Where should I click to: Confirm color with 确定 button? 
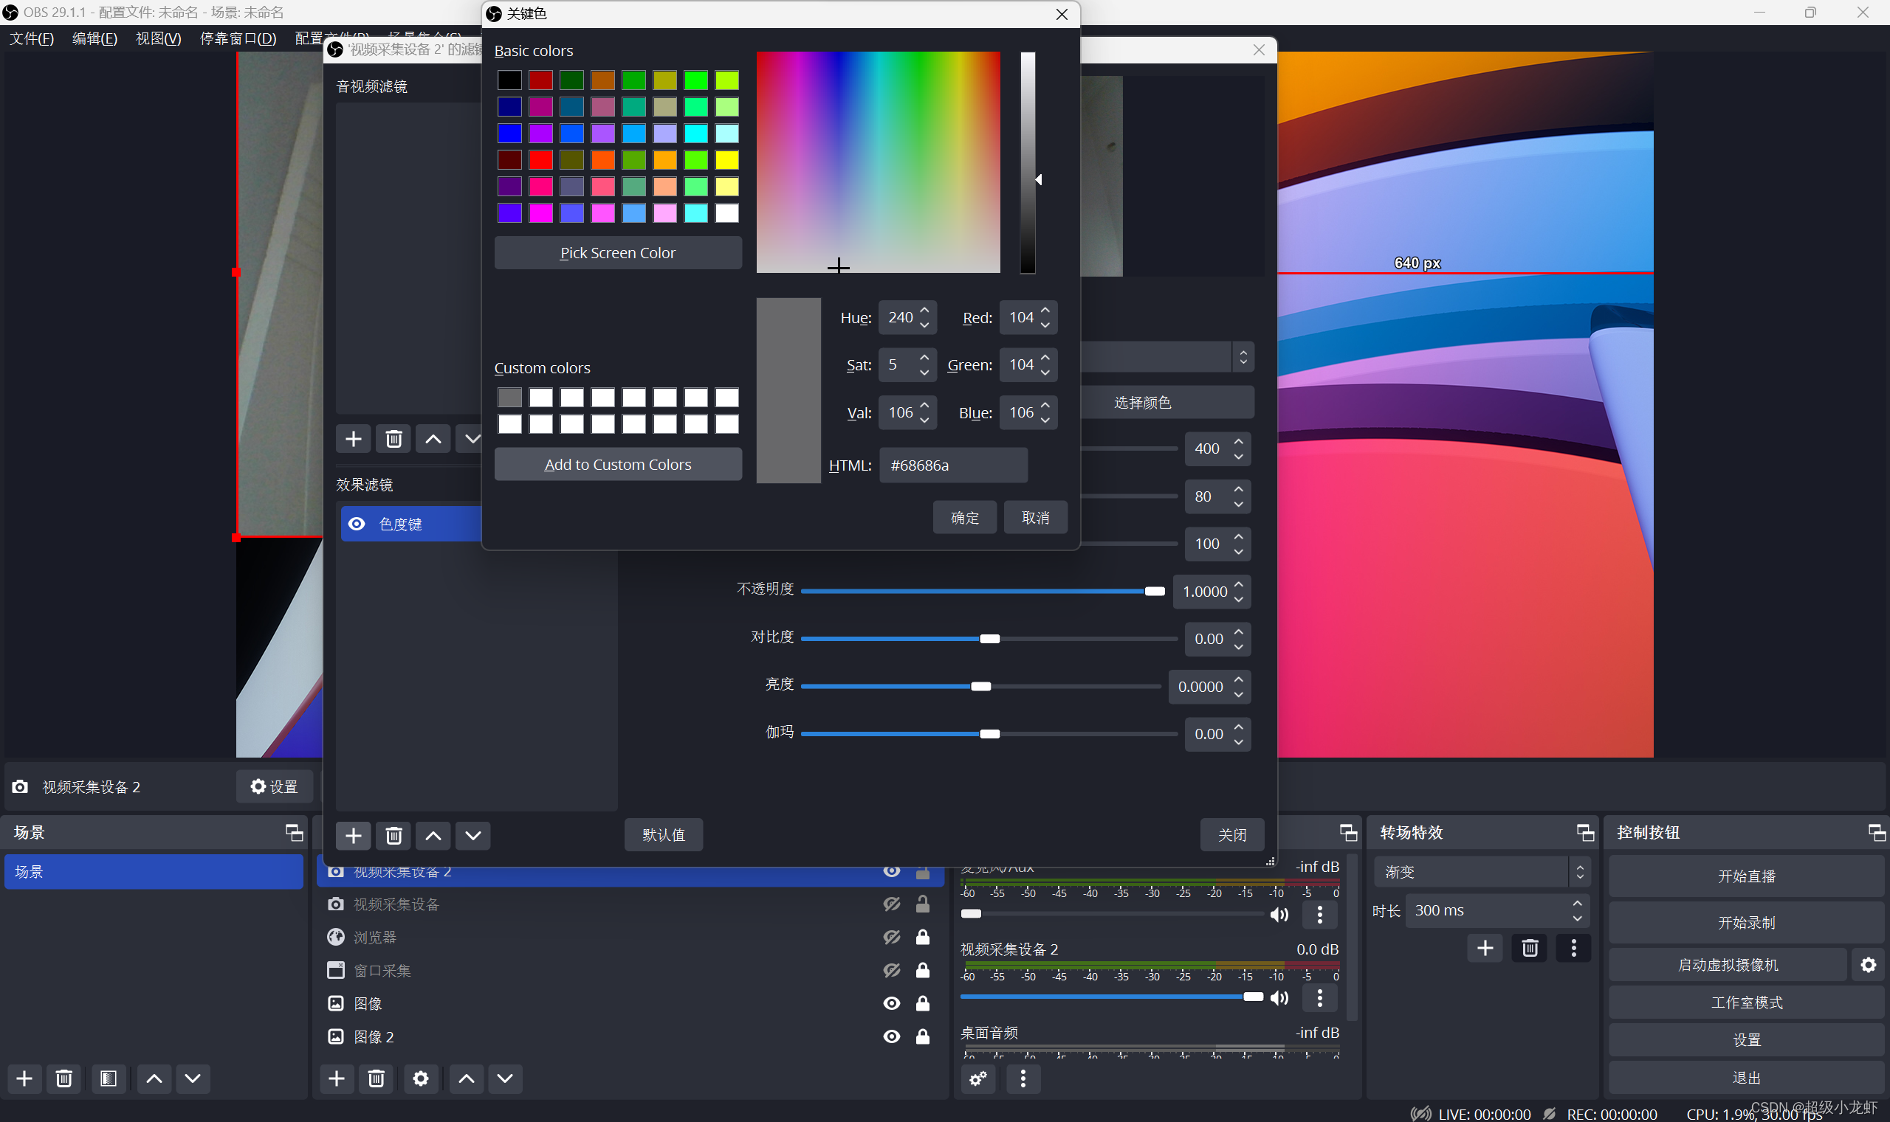click(965, 517)
